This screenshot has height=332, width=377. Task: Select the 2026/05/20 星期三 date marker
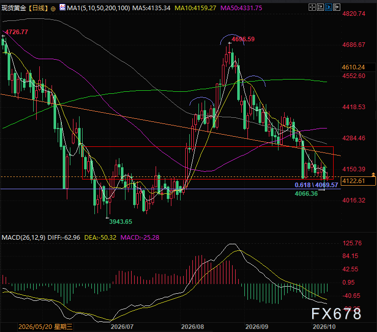(45, 327)
